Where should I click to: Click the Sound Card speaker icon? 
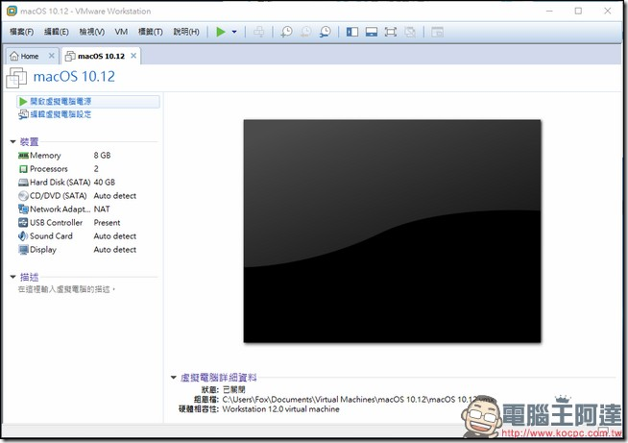coord(23,235)
